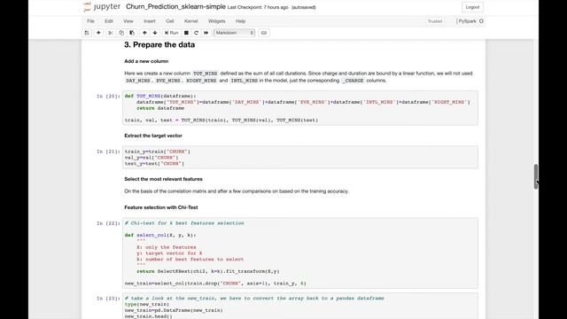Click the correlation matrix paragraph text

click(237, 191)
